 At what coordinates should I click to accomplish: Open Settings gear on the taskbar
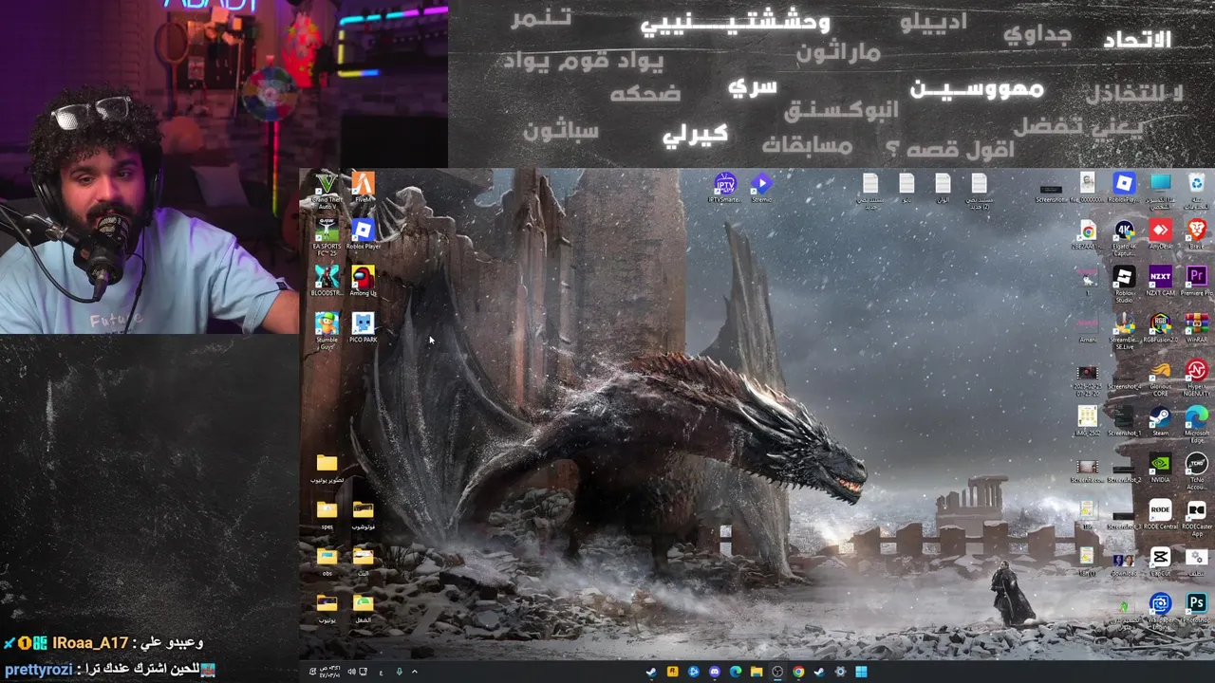click(840, 672)
